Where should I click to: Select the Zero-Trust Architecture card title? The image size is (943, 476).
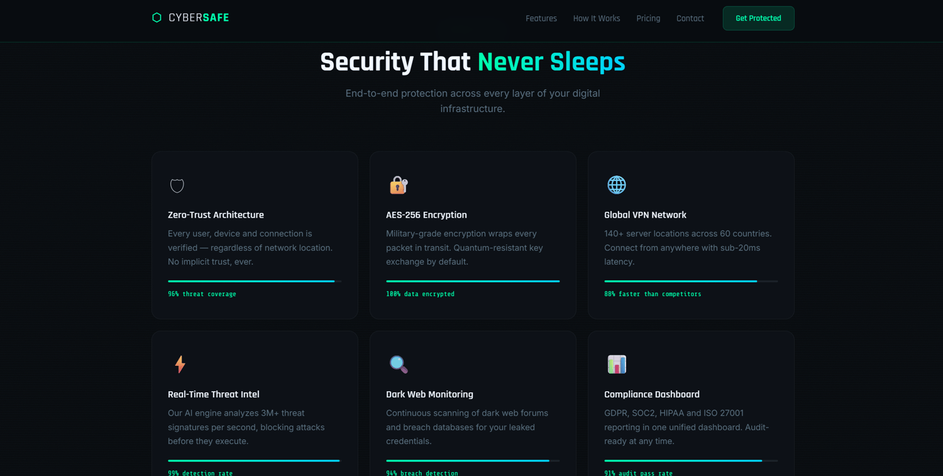tap(216, 215)
